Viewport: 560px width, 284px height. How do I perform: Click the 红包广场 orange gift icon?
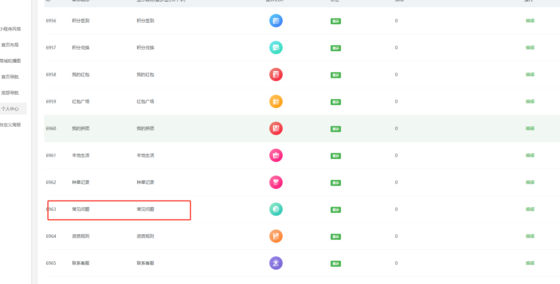(x=276, y=101)
